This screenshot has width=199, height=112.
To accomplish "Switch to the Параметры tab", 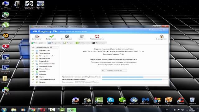I will coord(99,43).
